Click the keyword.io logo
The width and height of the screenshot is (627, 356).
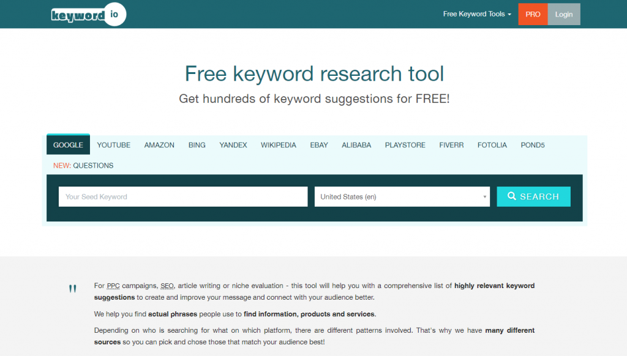[x=88, y=15]
